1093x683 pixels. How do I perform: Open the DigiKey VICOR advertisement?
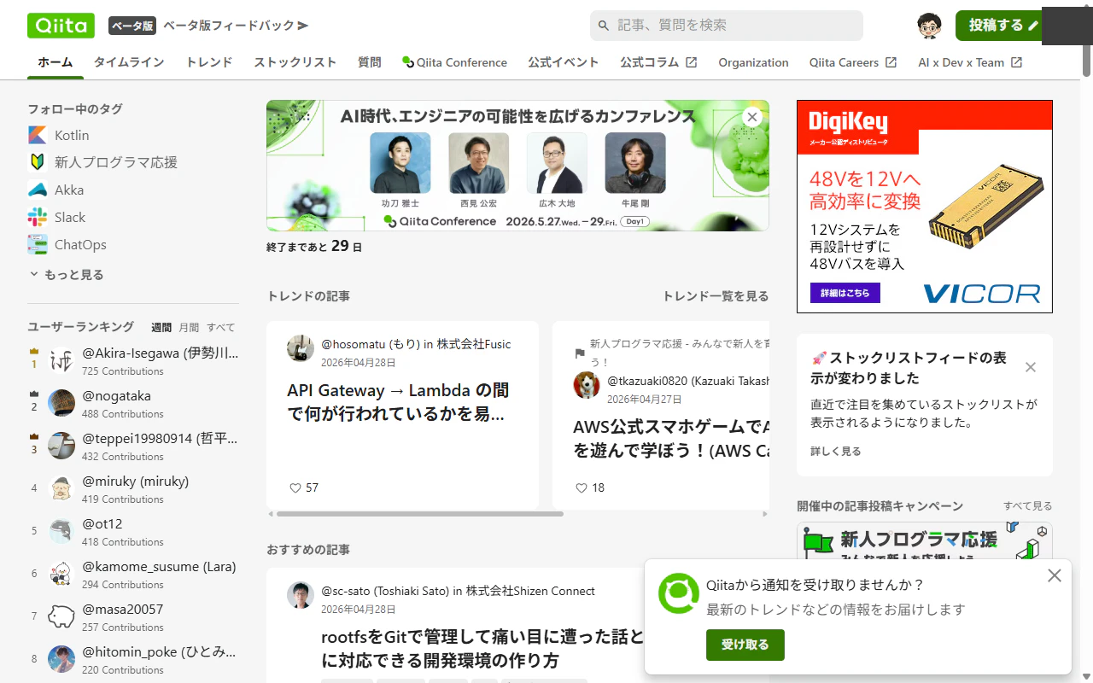point(925,207)
